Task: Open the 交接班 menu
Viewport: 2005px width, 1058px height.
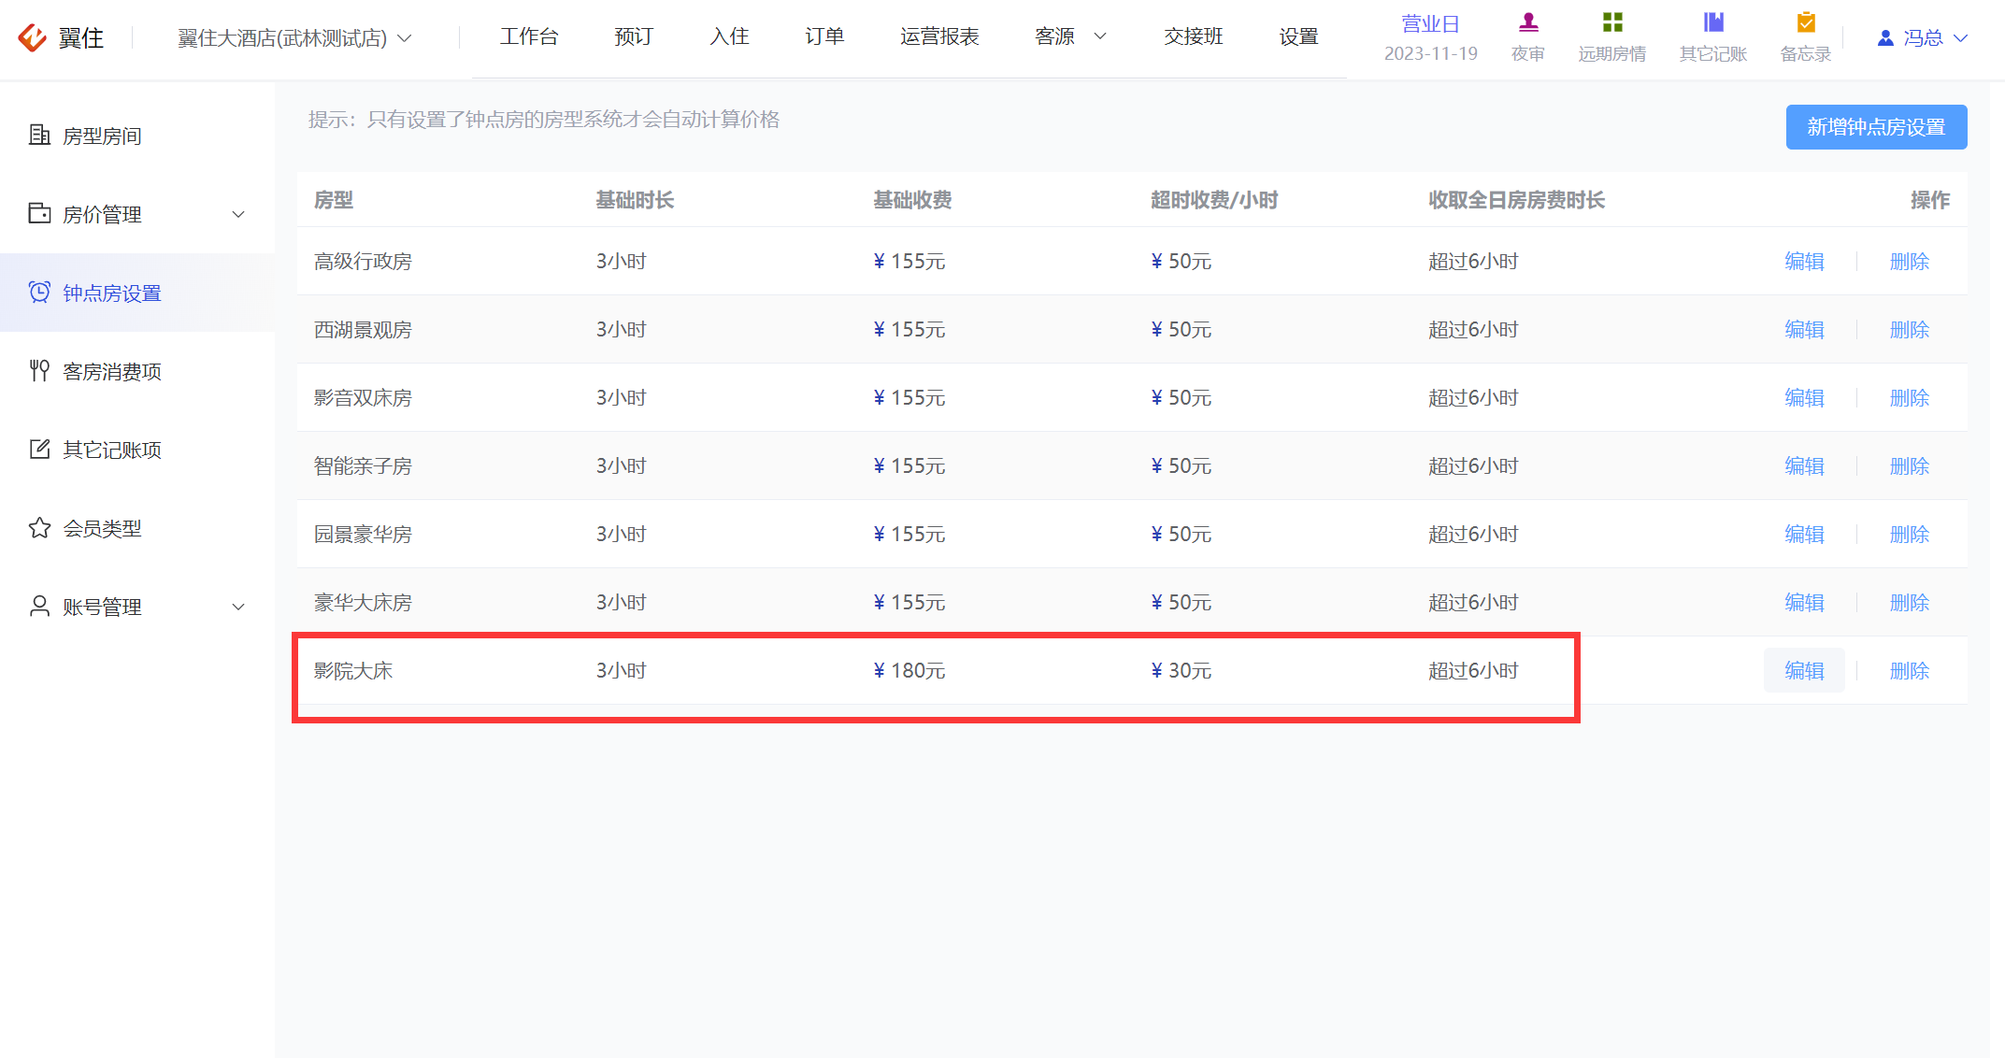Action: coord(1194,36)
